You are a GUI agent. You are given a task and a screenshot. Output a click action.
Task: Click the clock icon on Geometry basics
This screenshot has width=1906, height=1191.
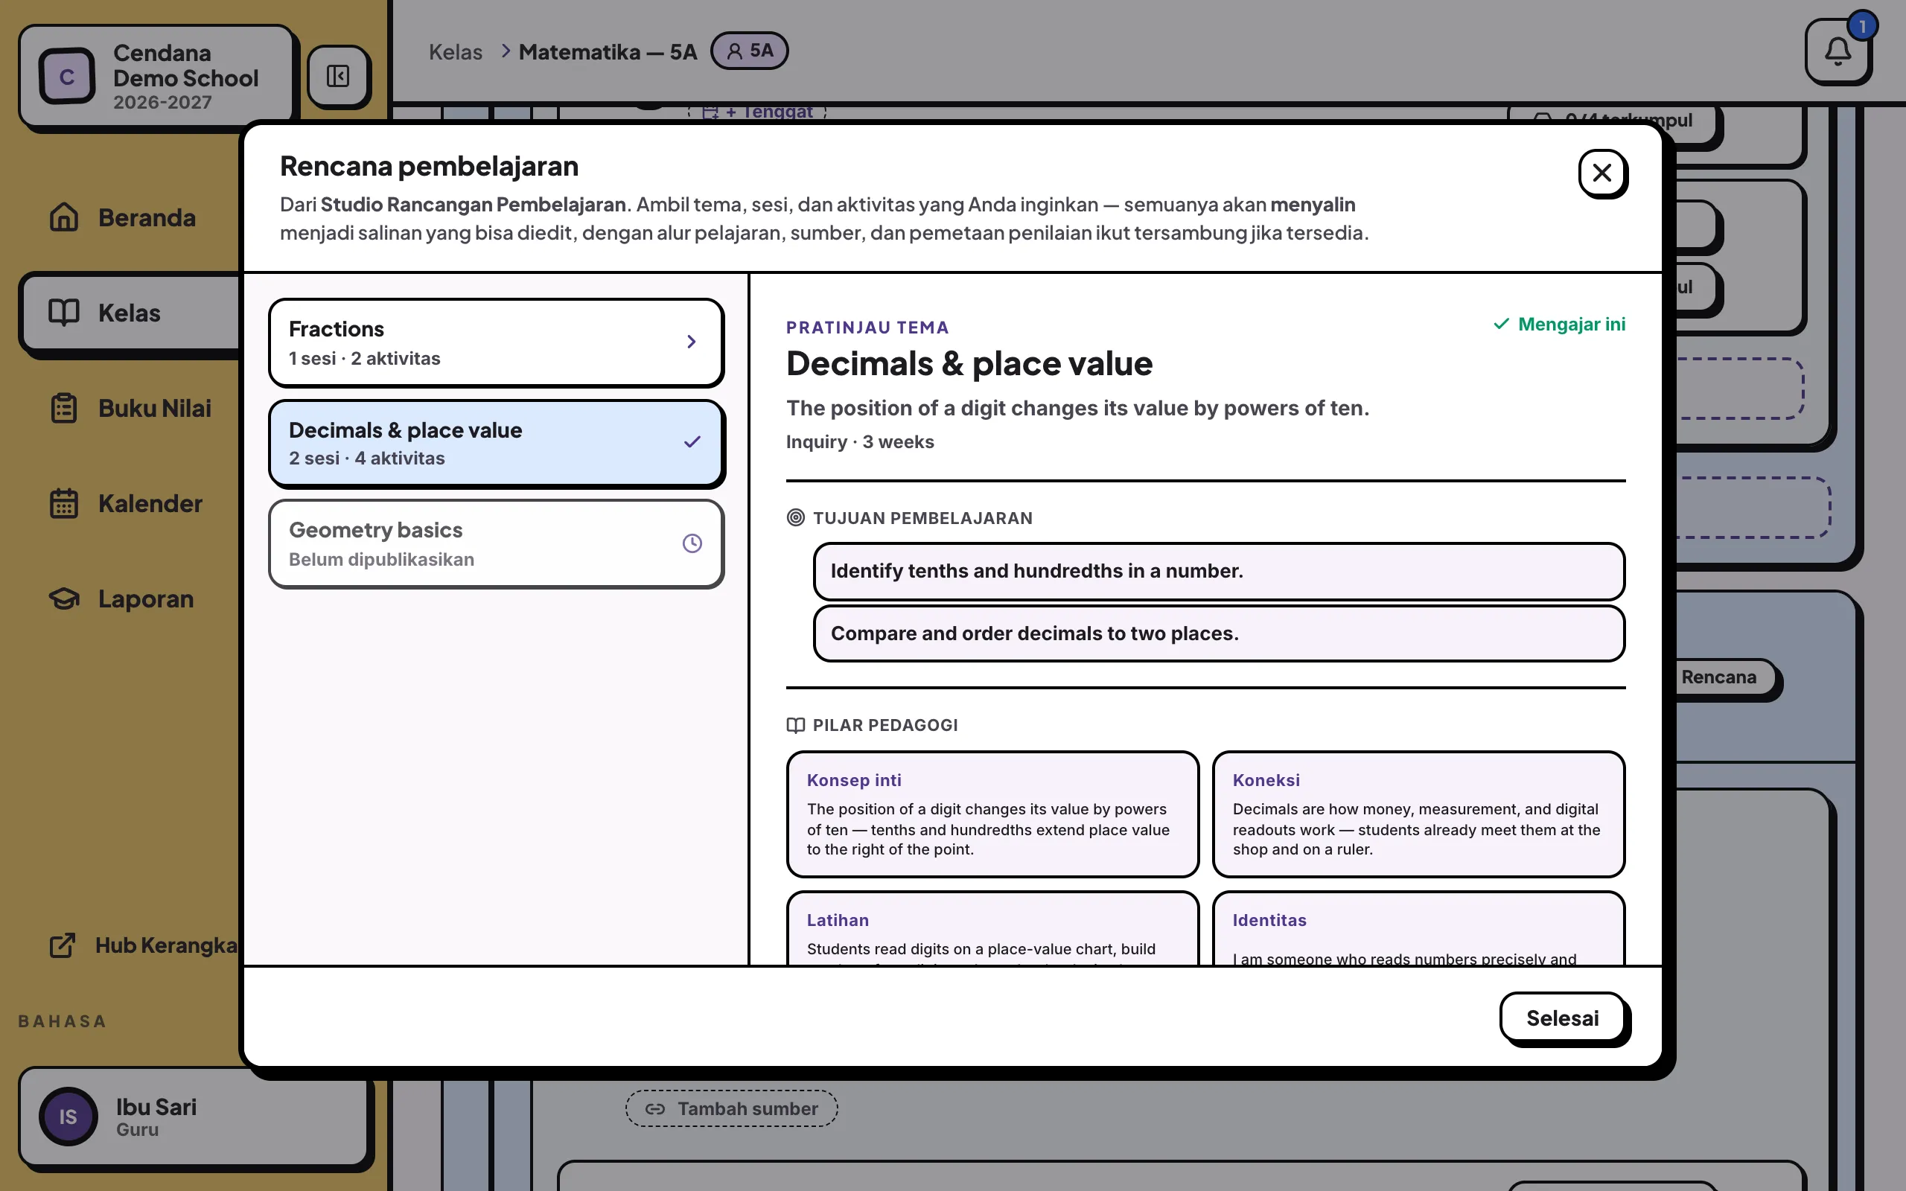692,543
